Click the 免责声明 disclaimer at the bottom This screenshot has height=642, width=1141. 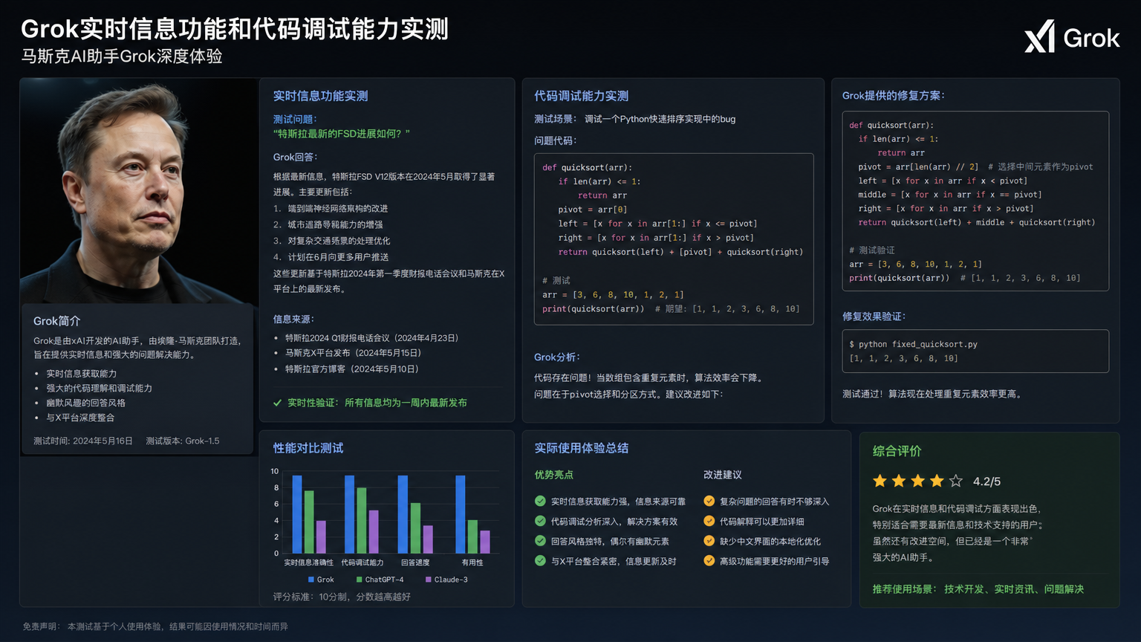[155, 626]
